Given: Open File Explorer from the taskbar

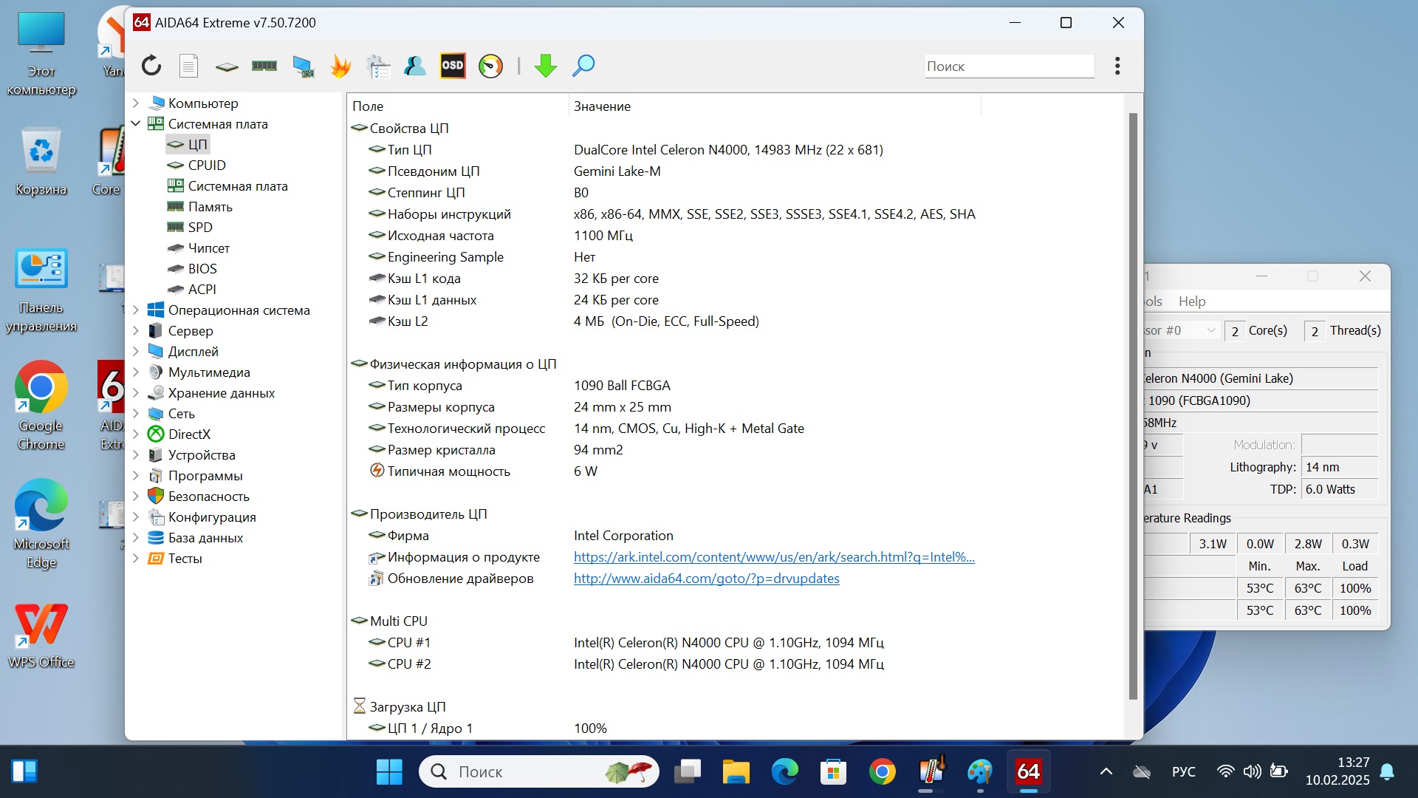Looking at the screenshot, I should [x=736, y=771].
